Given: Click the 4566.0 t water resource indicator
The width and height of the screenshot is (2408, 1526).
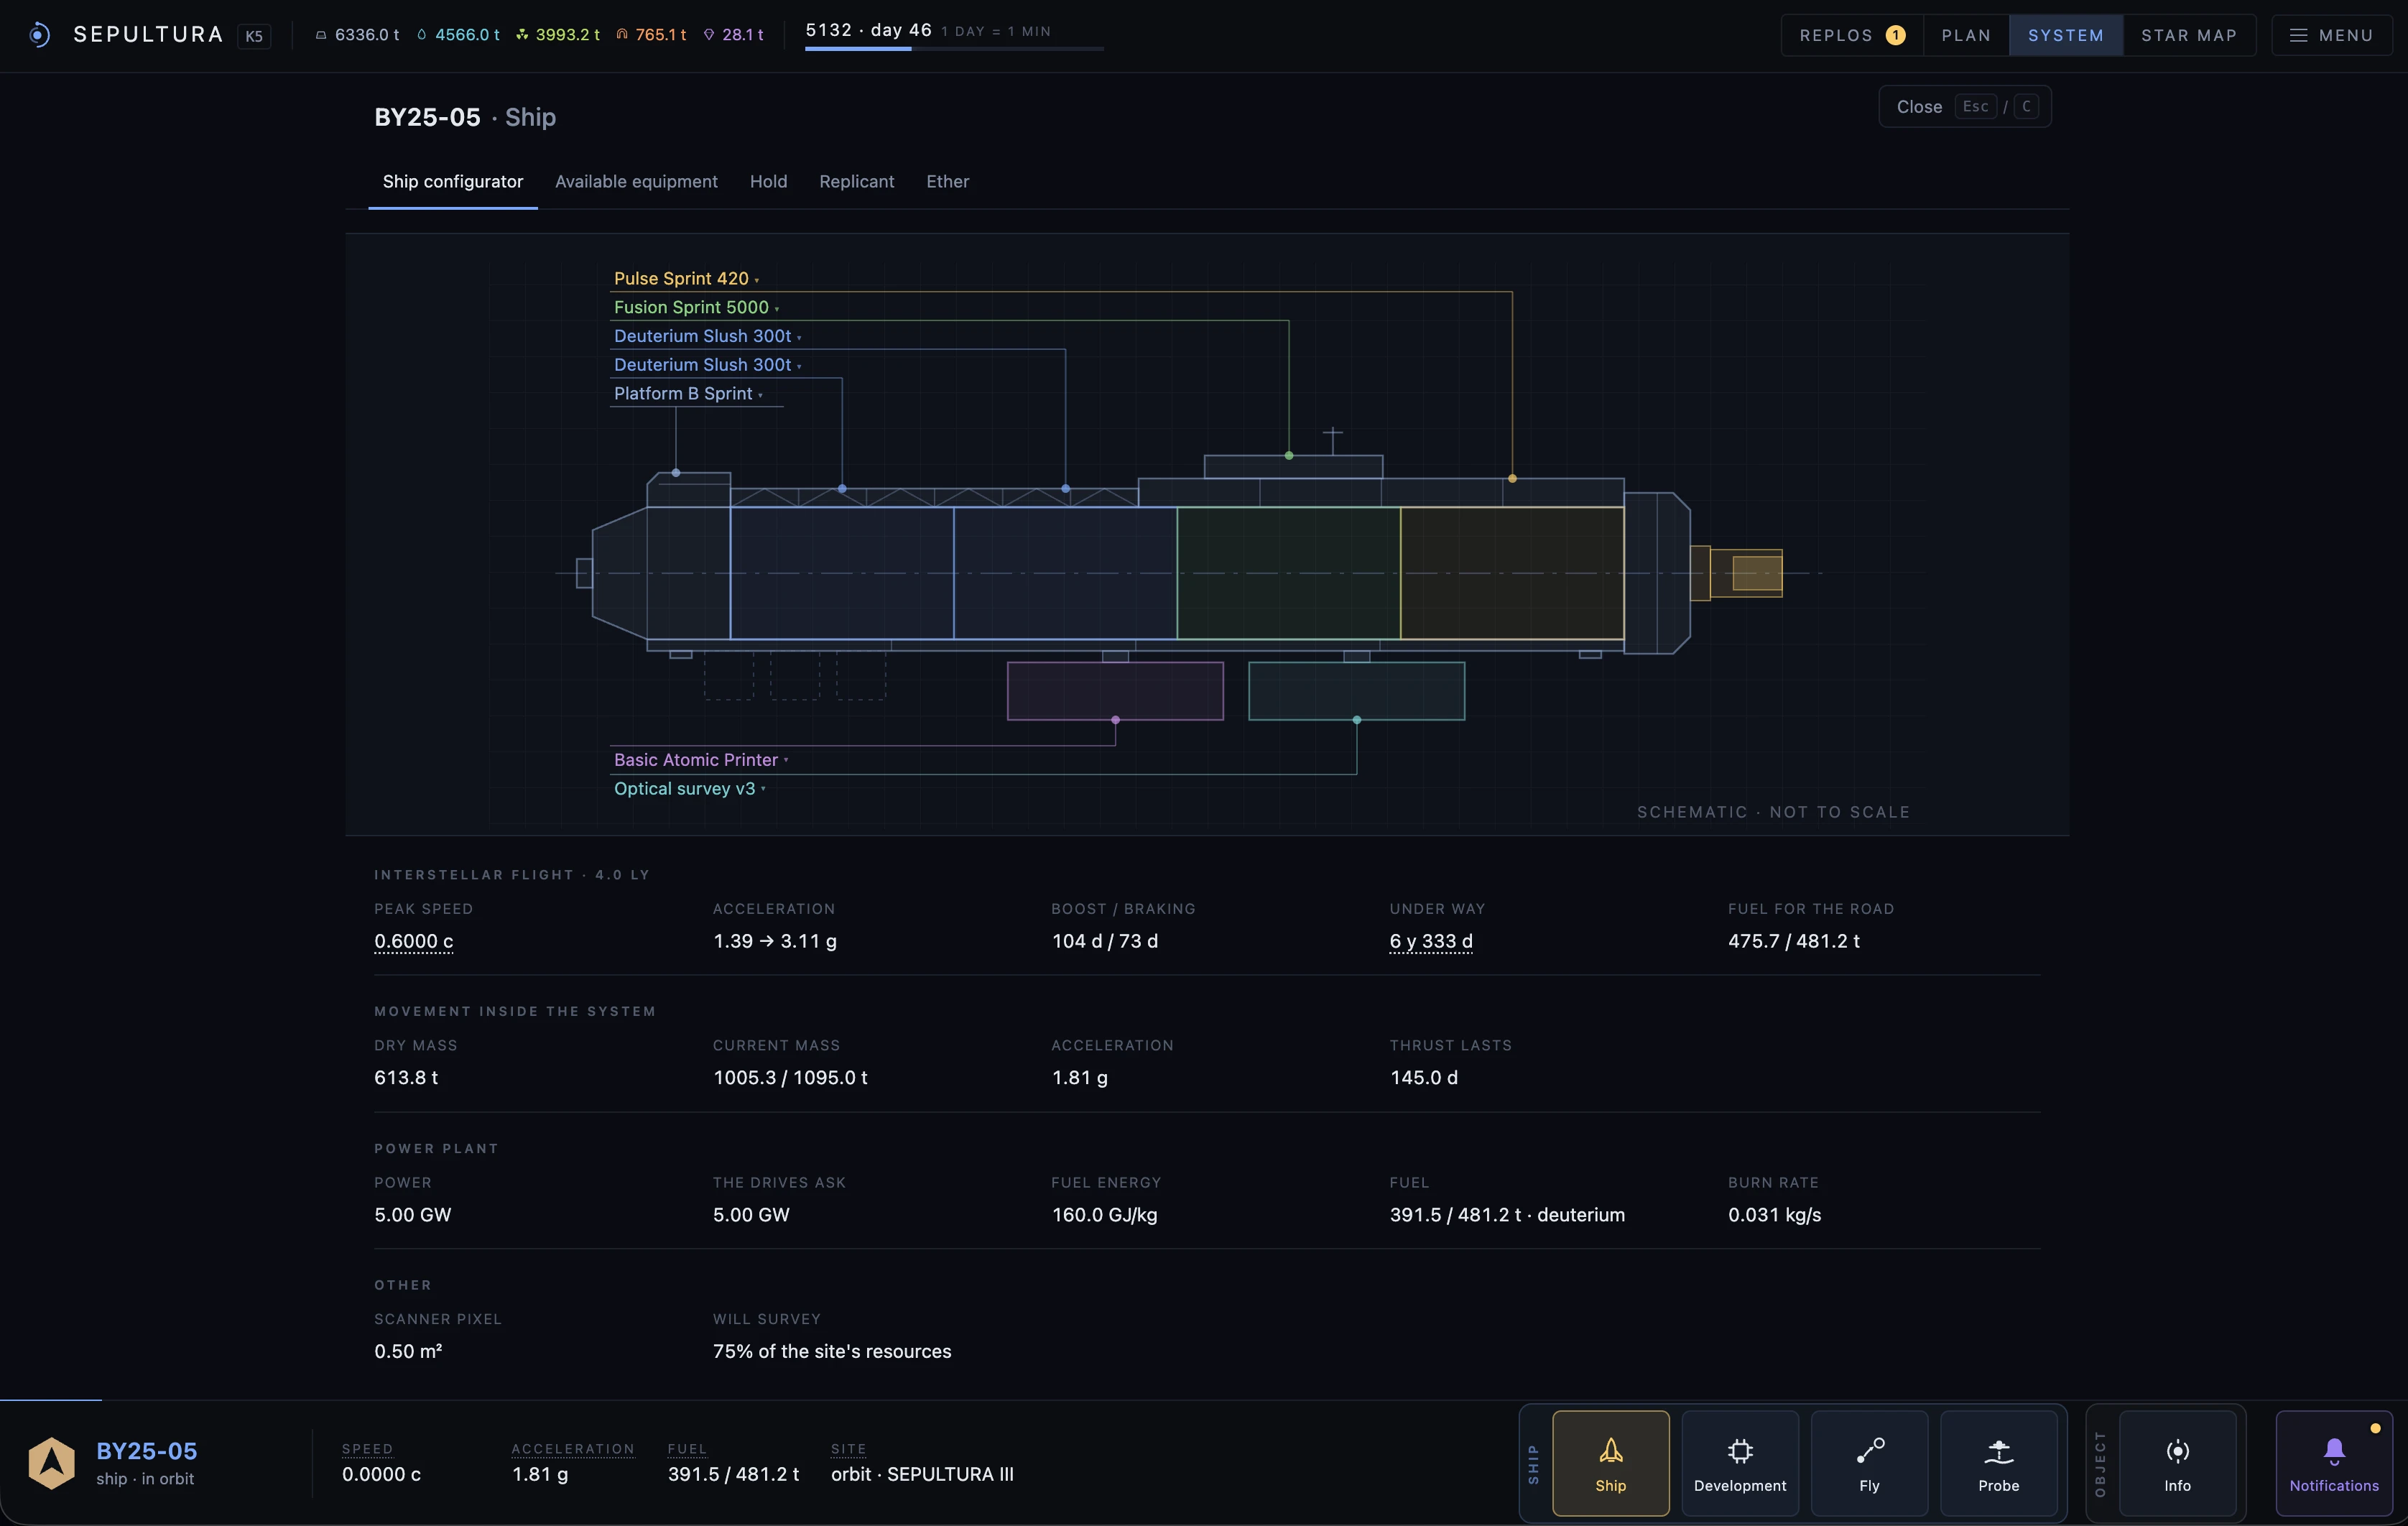Looking at the screenshot, I should (458, 35).
